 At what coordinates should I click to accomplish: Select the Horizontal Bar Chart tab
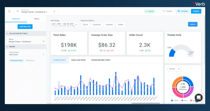click(101, 60)
